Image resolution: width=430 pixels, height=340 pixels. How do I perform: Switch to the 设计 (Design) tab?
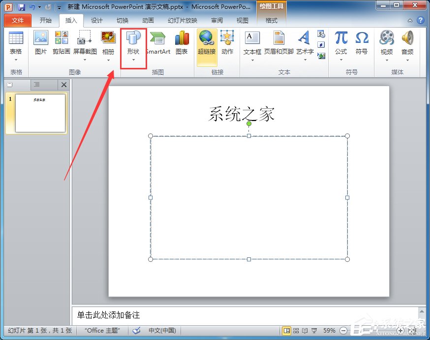(x=96, y=21)
